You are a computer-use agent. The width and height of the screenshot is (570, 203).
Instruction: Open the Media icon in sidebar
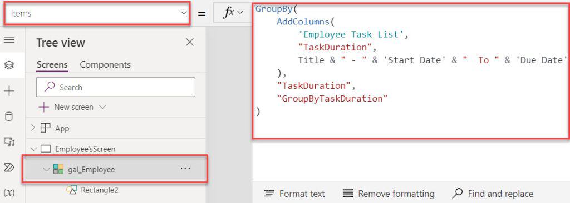[9, 142]
